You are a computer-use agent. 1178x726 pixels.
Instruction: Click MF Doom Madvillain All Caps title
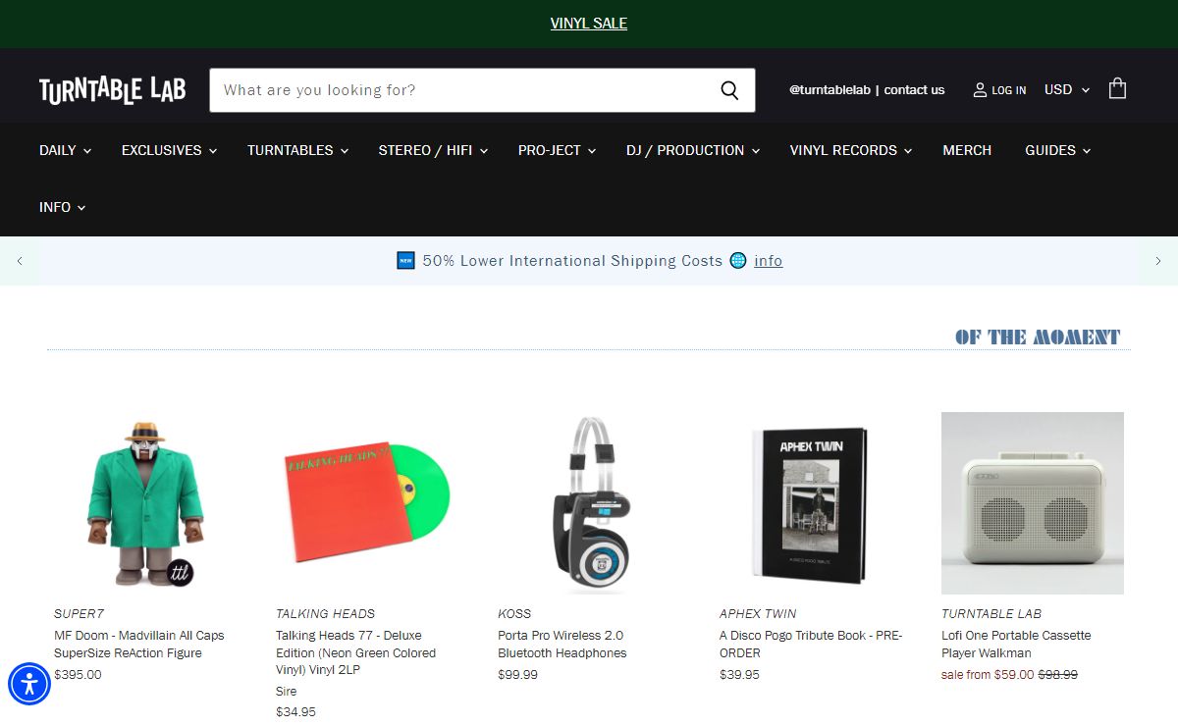pyautogui.click(x=138, y=645)
